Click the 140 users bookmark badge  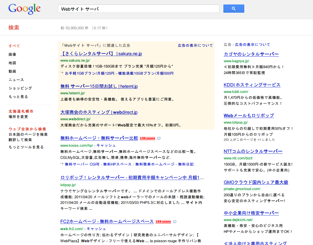point(148,138)
